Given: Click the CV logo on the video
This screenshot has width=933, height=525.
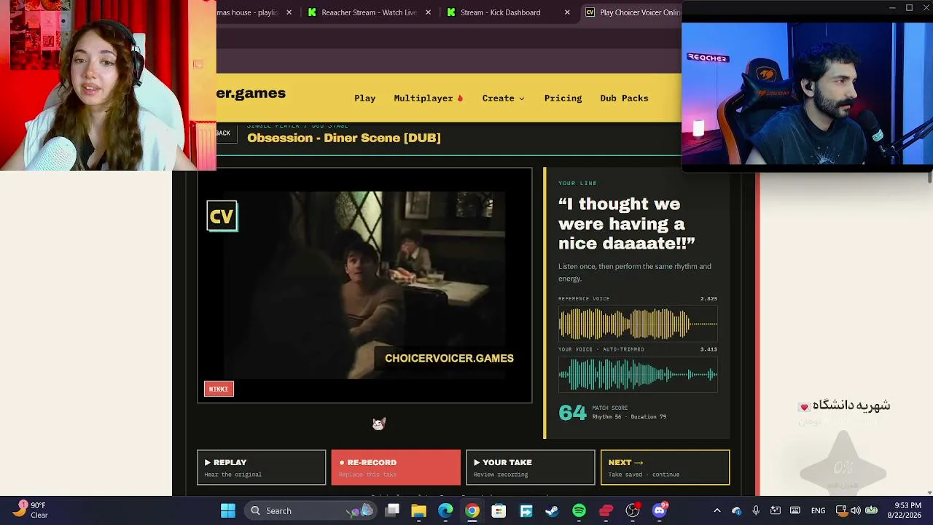Looking at the screenshot, I should pos(222,216).
